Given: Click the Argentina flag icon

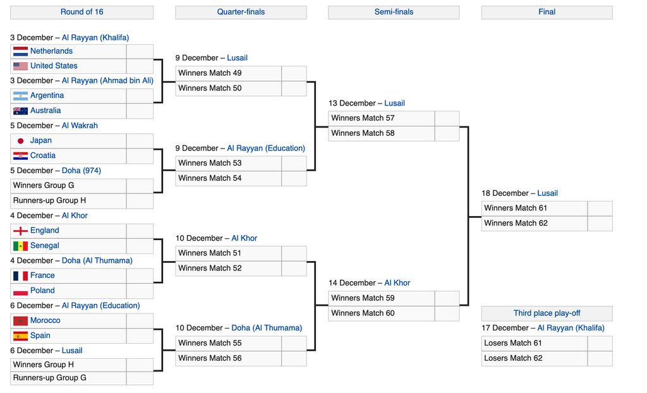Looking at the screenshot, I should click(20, 96).
